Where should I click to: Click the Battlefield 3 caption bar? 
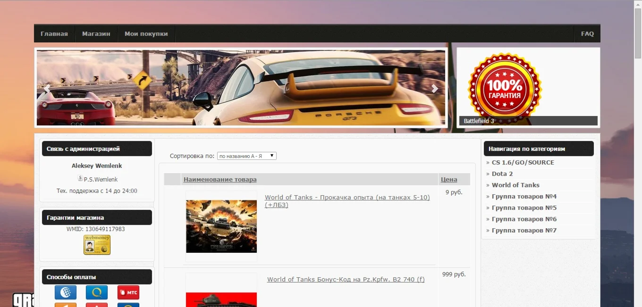528,121
